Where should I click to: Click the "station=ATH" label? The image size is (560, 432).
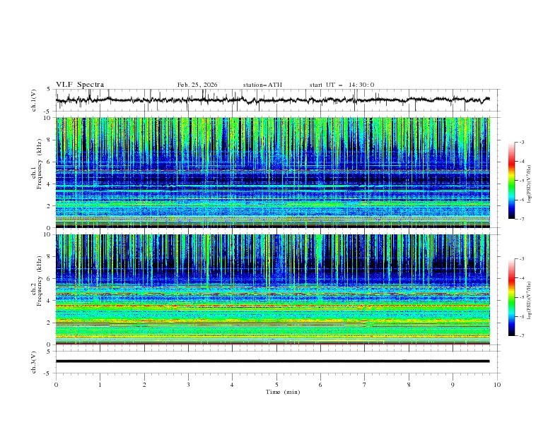point(262,85)
